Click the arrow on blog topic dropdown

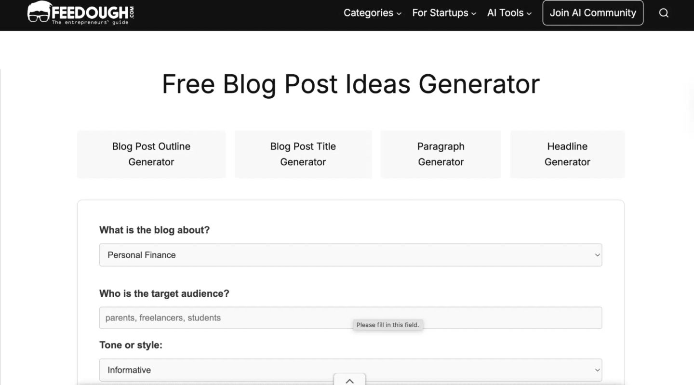pos(597,255)
